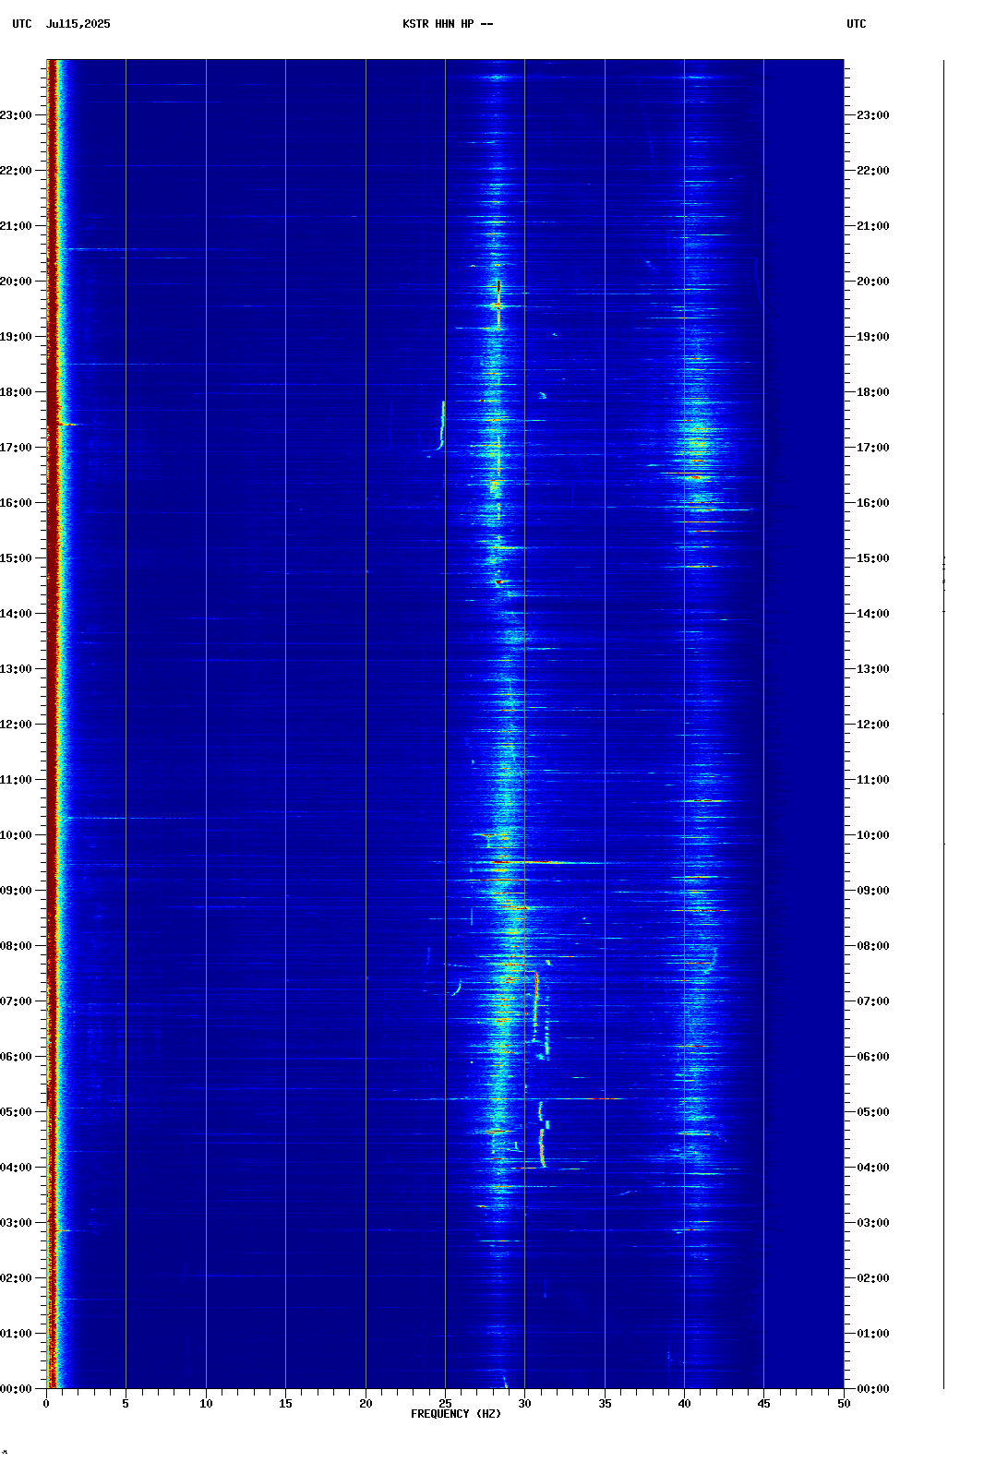This screenshot has height=1462, width=984.
Task: Click 00:00 on the right time axis
Action: (873, 1389)
